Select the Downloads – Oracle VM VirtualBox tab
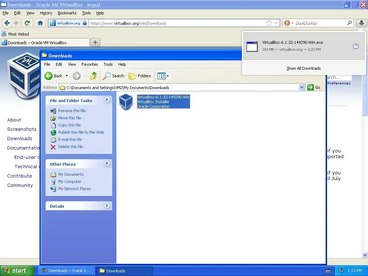The image size is (368, 276). pyautogui.click(x=45, y=42)
